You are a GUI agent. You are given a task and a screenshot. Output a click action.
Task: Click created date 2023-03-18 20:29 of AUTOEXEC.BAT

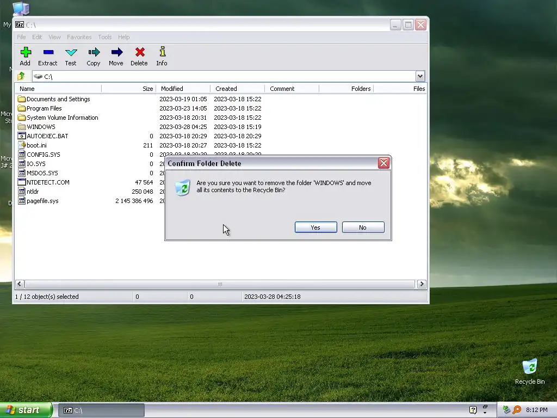(238, 136)
